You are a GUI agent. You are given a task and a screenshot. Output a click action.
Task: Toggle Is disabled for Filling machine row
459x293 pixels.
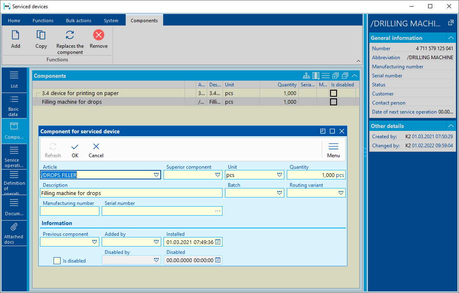click(x=333, y=102)
